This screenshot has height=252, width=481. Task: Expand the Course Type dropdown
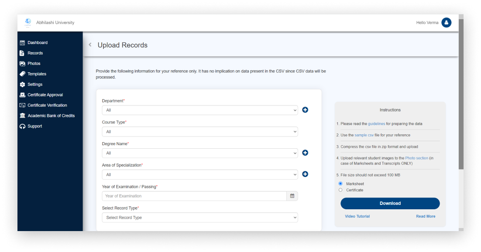tap(199, 131)
